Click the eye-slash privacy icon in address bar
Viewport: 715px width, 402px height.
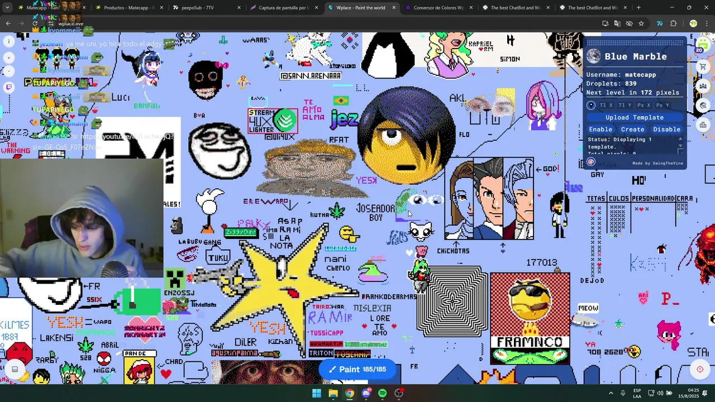(x=629, y=23)
